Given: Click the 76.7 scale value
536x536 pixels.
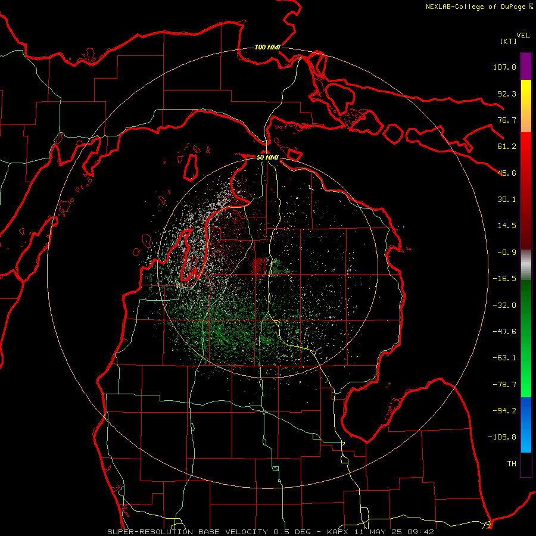Looking at the screenshot, I should [507, 120].
